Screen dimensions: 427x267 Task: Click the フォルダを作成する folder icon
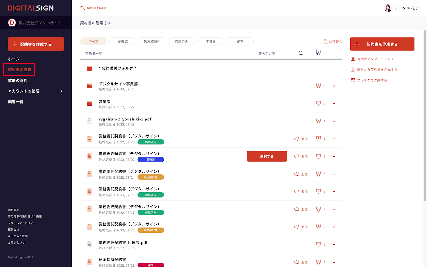353,80
